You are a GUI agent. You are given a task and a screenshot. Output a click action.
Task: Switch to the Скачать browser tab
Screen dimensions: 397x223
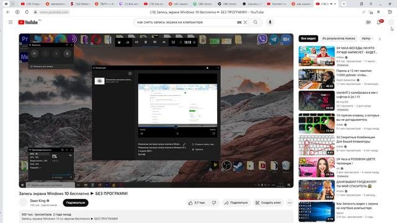pyautogui.click(x=253, y=4)
